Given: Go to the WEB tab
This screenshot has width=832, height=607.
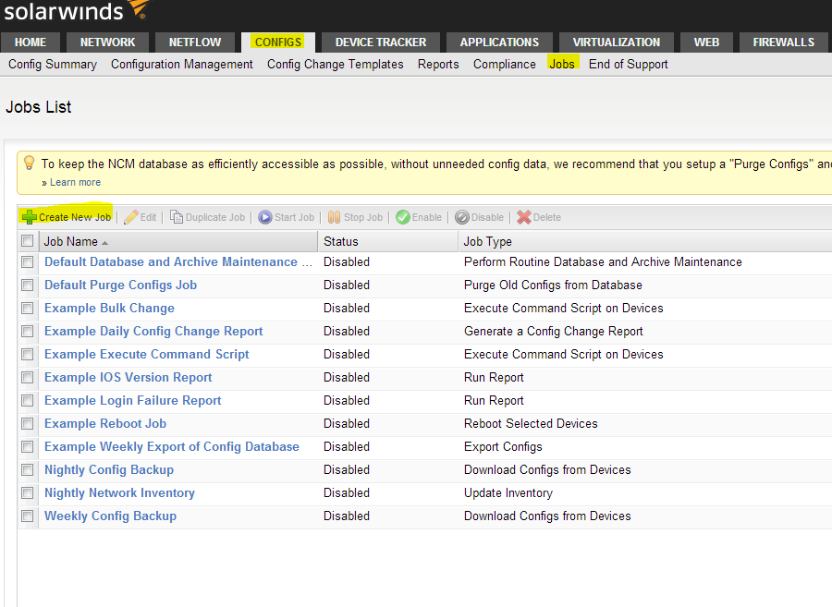Looking at the screenshot, I should tap(706, 42).
